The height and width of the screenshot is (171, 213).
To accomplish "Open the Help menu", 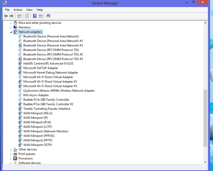I will point(40,10).
